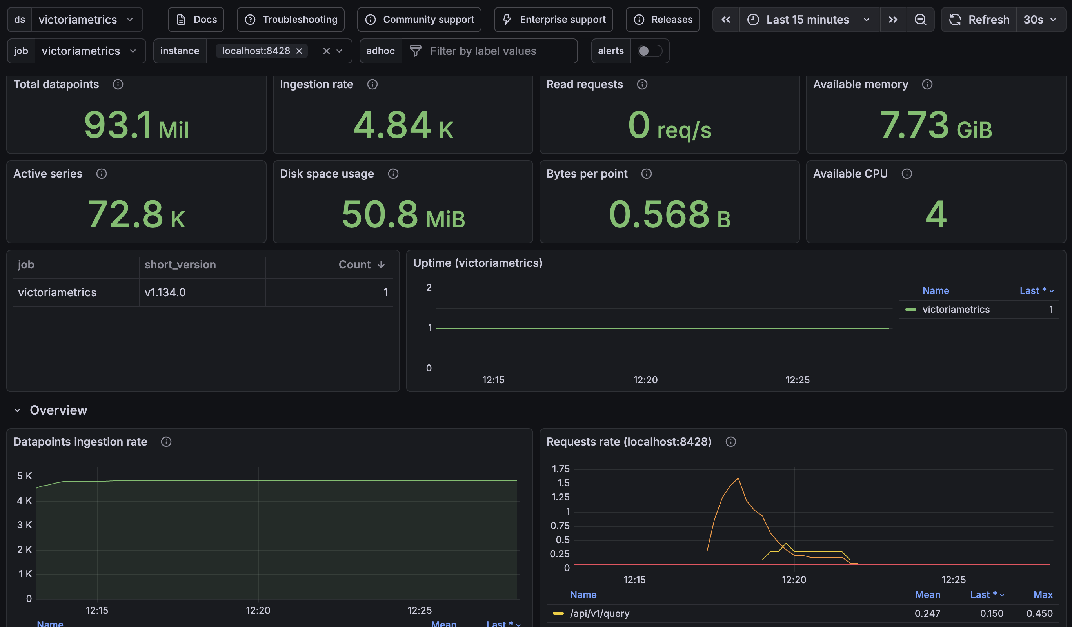This screenshot has height=627, width=1072.
Task: Click the Refresh button
Action: pyautogui.click(x=979, y=20)
